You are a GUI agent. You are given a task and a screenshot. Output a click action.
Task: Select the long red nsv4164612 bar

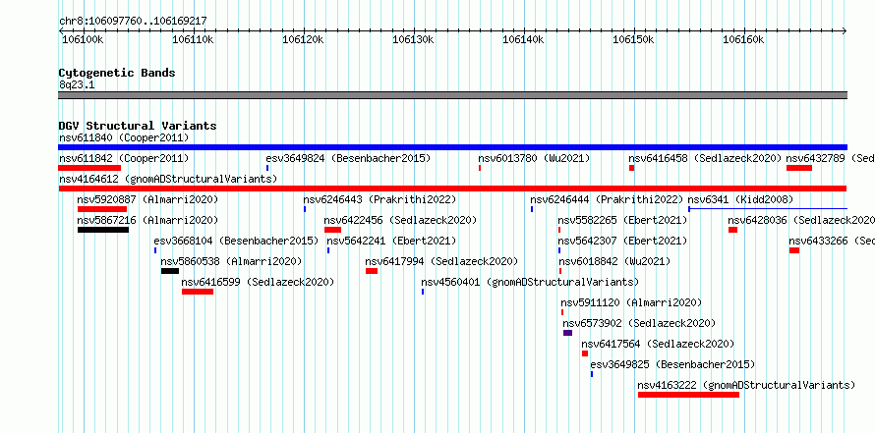[452, 189]
